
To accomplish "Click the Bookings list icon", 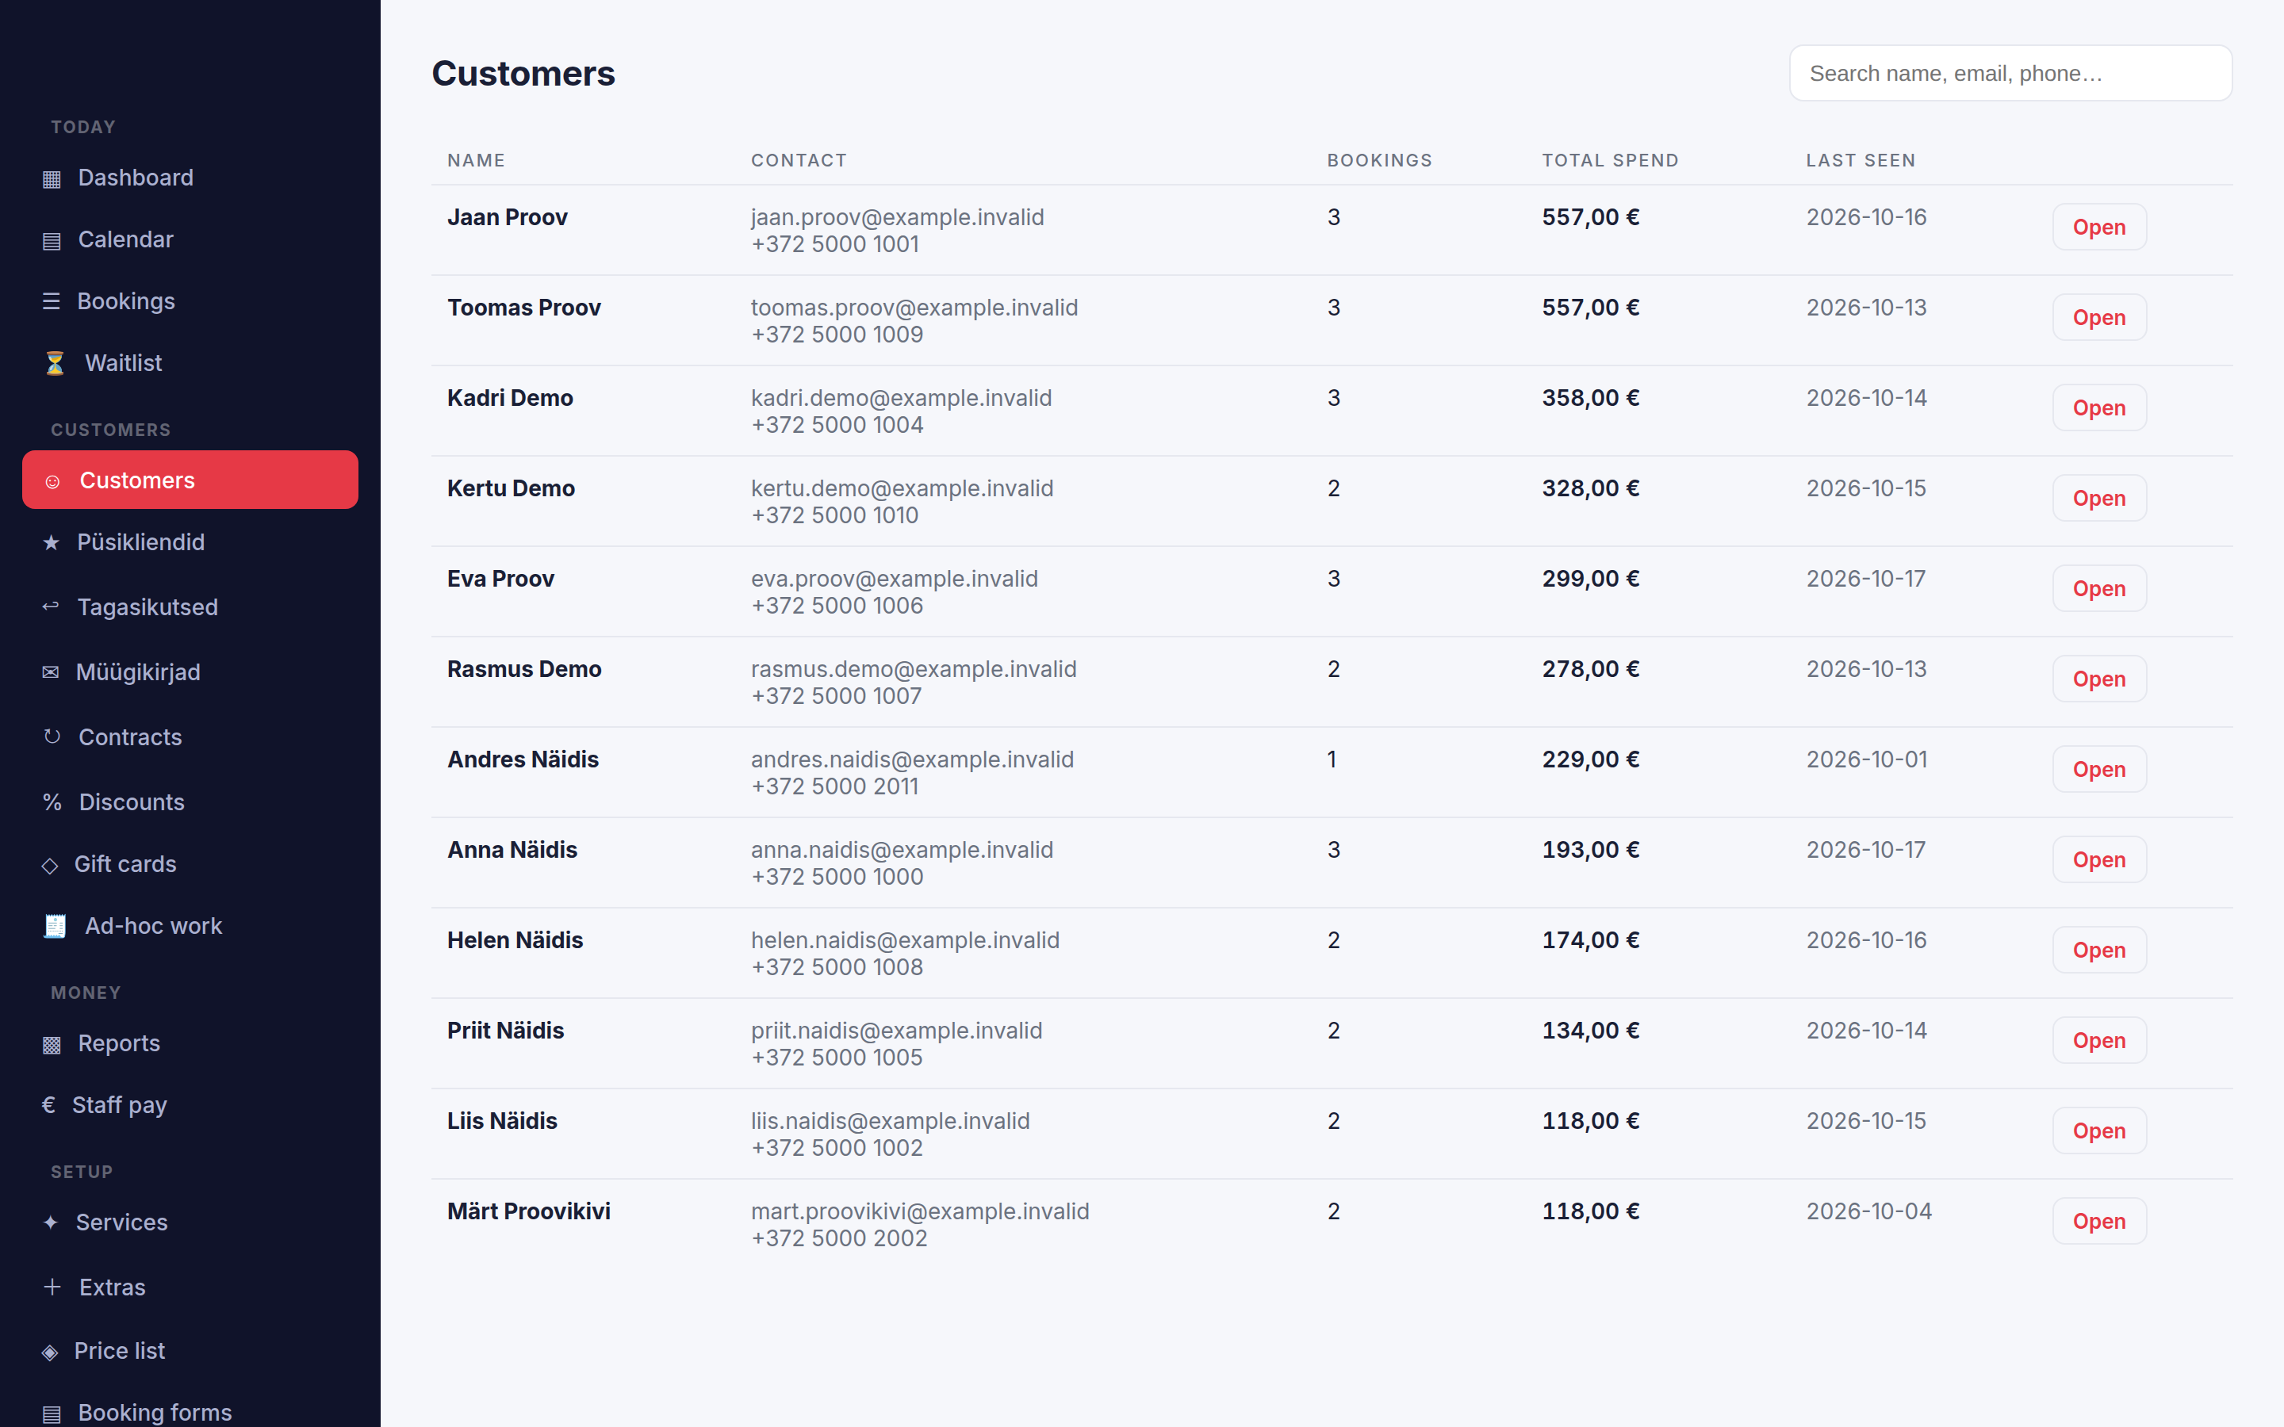I will 51,301.
